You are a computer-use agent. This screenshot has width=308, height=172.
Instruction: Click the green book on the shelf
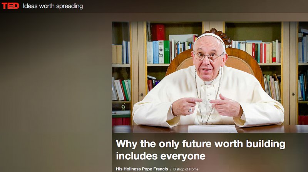tap(167, 52)
